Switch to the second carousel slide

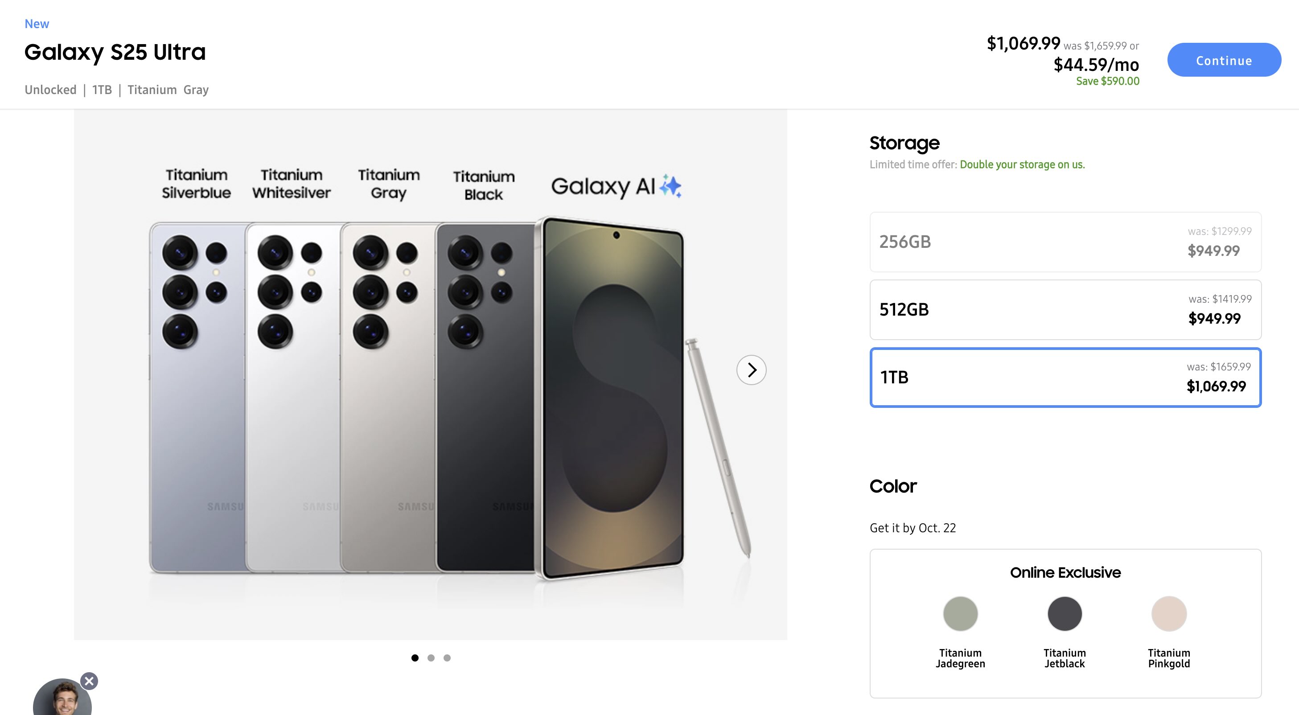pyautogui.click(x=431, y=657)
